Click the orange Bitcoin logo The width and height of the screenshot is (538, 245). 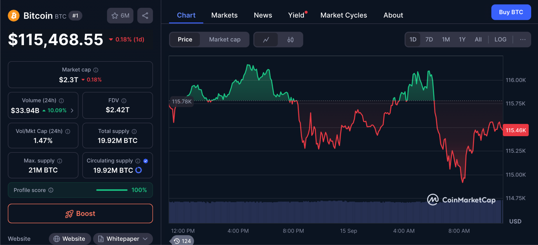tap(14, 16)
